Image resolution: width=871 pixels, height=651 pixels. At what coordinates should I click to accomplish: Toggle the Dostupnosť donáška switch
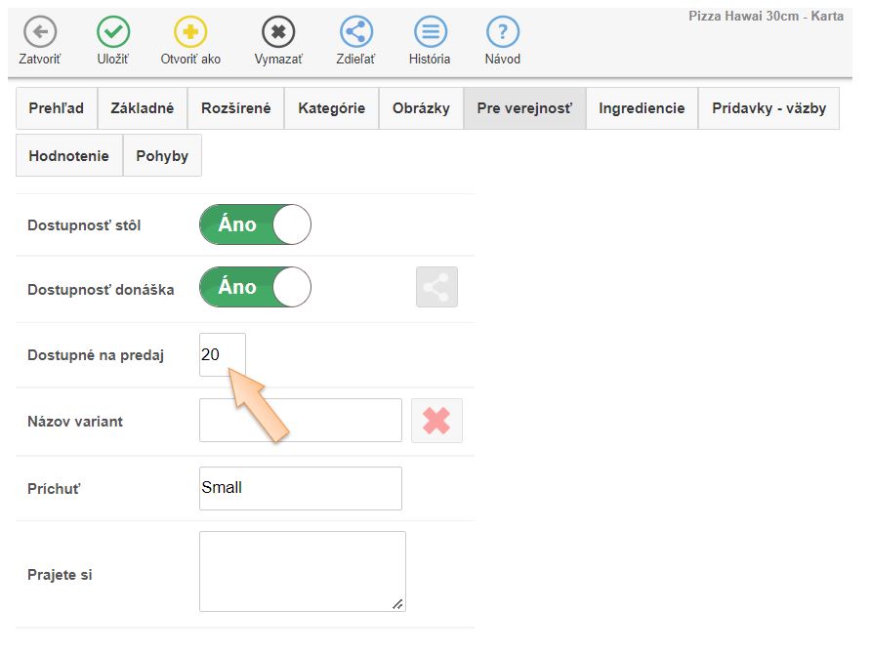coord(255,287)
